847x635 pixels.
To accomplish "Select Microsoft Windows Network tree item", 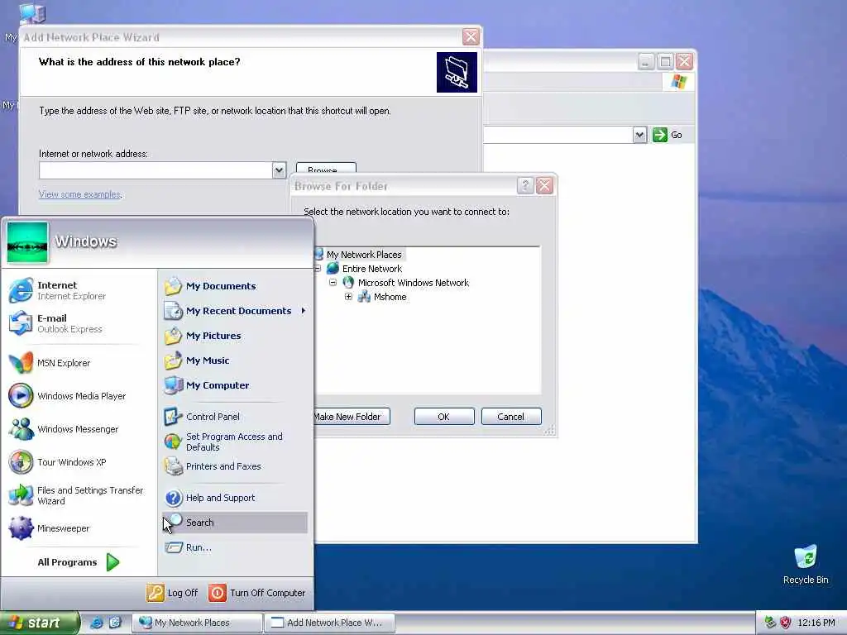I will (414, 283).
